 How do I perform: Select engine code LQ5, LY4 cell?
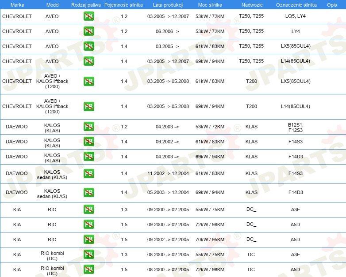pos(295,16)
